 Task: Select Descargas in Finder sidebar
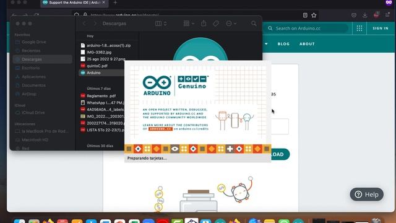[42, 59]
